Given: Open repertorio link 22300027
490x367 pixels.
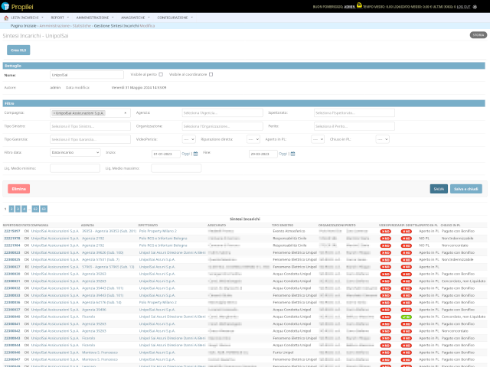Looking at the screenshot, I should [x=12, y=267].
